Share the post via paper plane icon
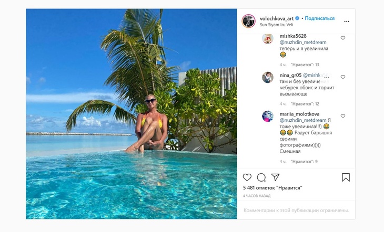This screenshot has height=232, width=384. click(275, 177)
